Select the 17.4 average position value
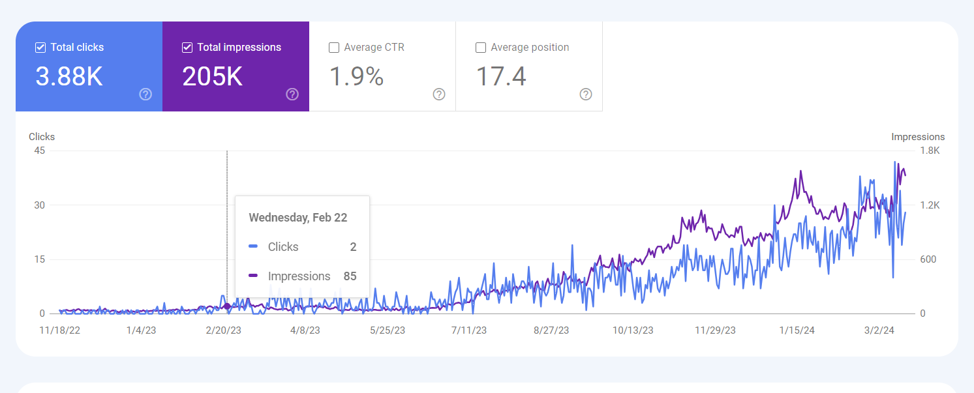 click(x=501, y=77)
